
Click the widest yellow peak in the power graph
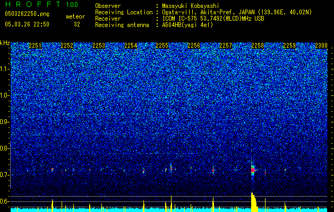(254, 202)
